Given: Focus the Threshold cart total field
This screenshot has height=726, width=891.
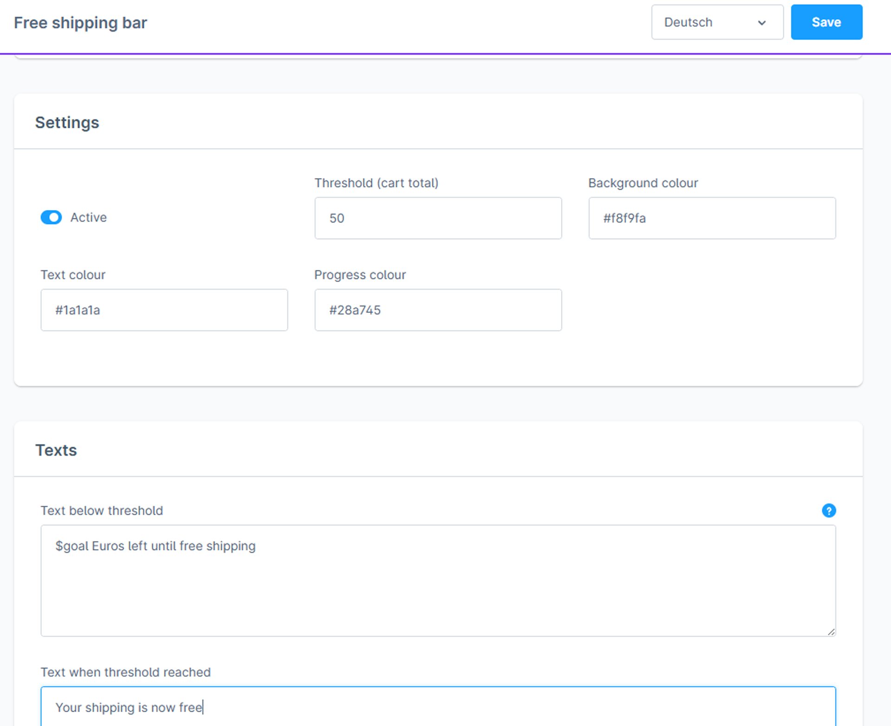Looking at the screenshot, I should tap(438, 218).
